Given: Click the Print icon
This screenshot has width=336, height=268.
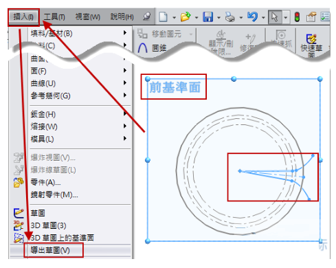Looking at the screenshot, I should click(230, 17).
